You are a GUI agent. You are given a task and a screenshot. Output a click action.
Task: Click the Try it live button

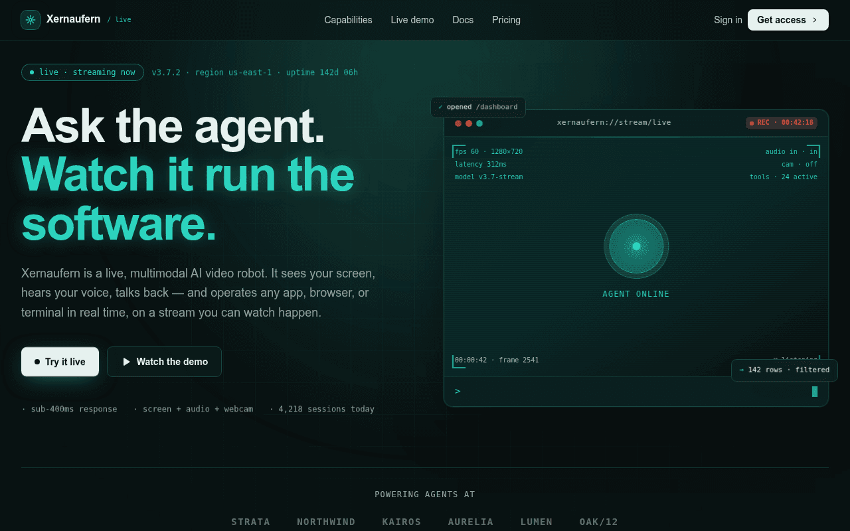[x=60, y=362]
